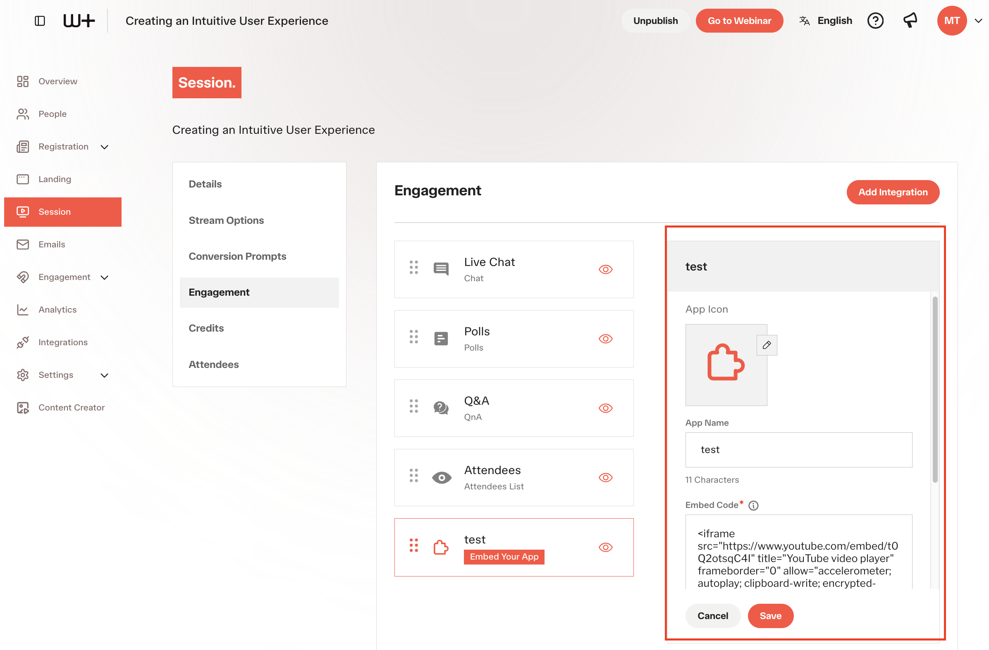989x650 pixels.
Task: Click the Embed Code info icon
Action: [x=753, y=505]
